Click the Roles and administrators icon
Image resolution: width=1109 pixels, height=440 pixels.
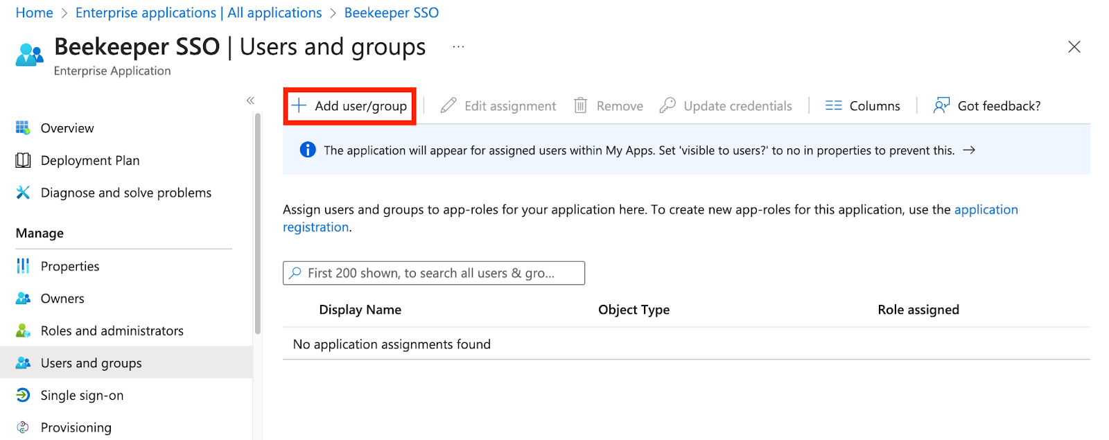coord(23,331)
